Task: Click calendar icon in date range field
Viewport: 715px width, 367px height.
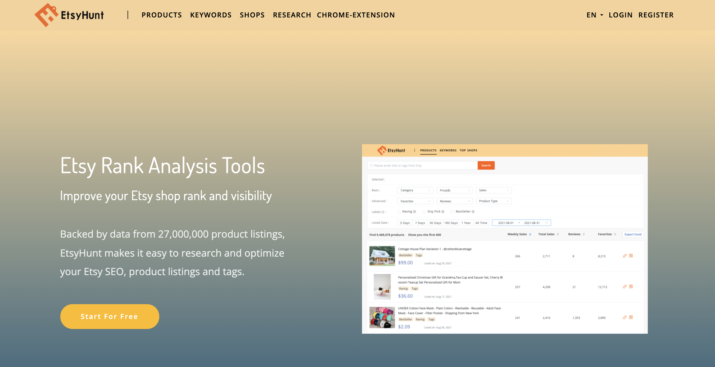Action: coord(546,223)
